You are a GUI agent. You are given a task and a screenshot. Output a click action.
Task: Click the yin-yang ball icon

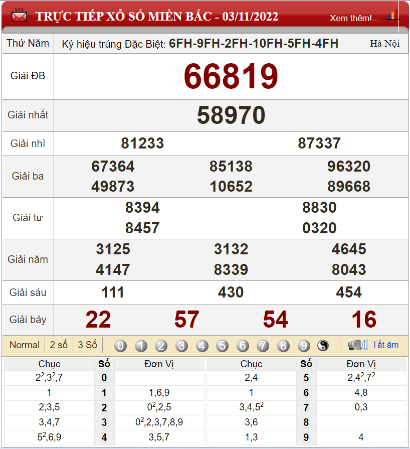point(323,346)
